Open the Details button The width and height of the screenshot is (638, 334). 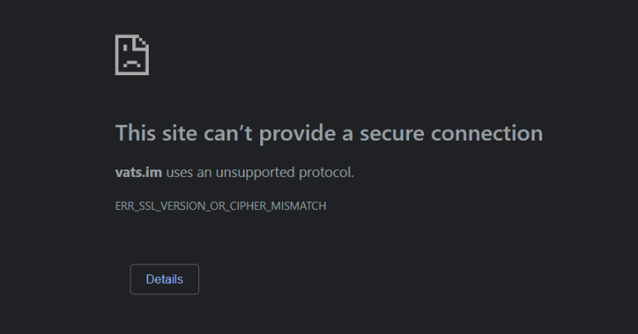tap(164, 279)
